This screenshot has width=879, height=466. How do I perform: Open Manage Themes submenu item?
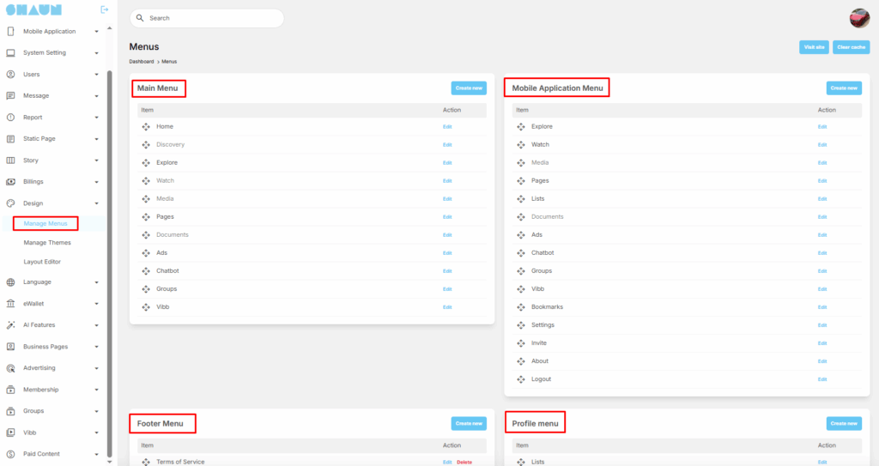tap(47, 243)
